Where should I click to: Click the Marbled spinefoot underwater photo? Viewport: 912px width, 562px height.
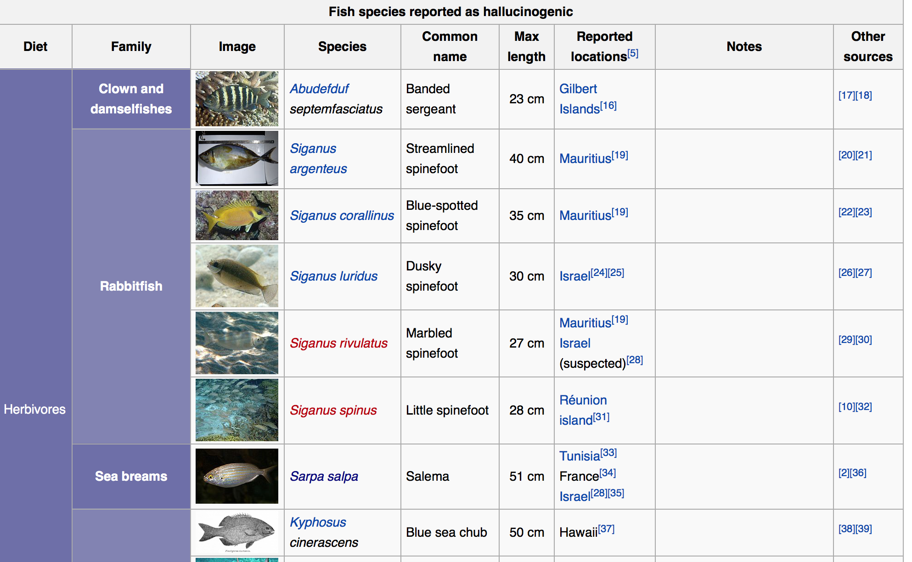coord(237,343)
